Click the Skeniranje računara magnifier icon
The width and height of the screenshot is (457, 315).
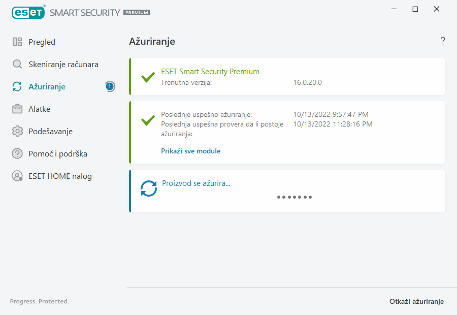pos(17,65)
